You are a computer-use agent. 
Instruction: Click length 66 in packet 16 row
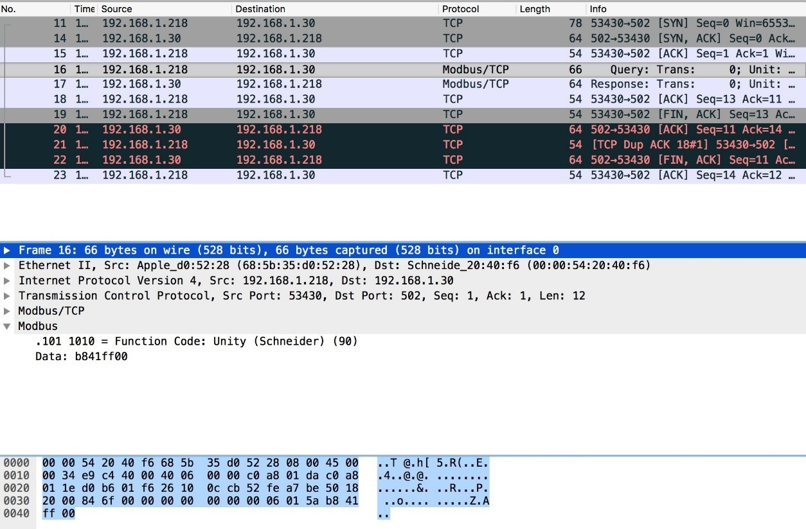click(575, 69)
